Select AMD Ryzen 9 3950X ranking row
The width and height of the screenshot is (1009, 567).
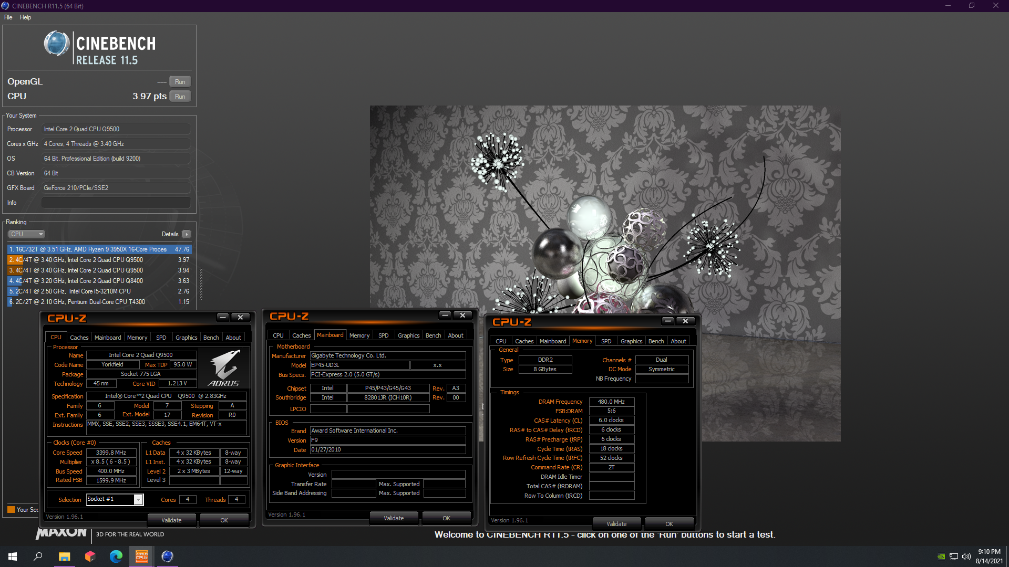(99, 249)
